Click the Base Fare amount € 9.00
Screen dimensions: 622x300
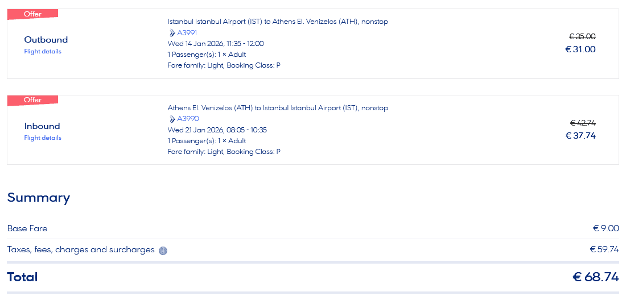[605, 228]
